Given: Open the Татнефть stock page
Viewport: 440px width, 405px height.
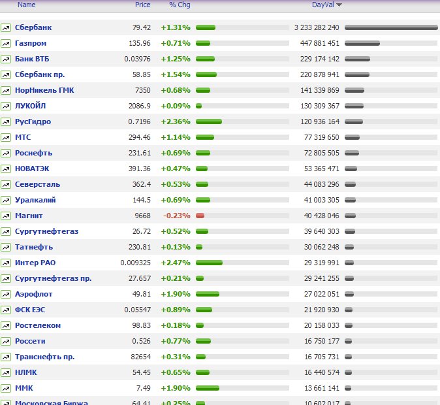Looking at the screenshot, I should point(34,247).
